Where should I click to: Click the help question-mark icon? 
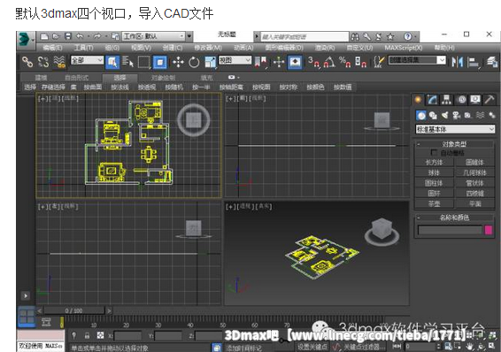click(408, 36)
